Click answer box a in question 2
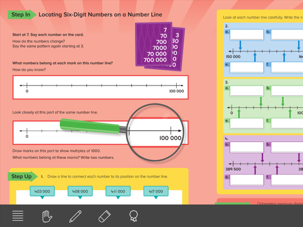 [x=247, y=35]
